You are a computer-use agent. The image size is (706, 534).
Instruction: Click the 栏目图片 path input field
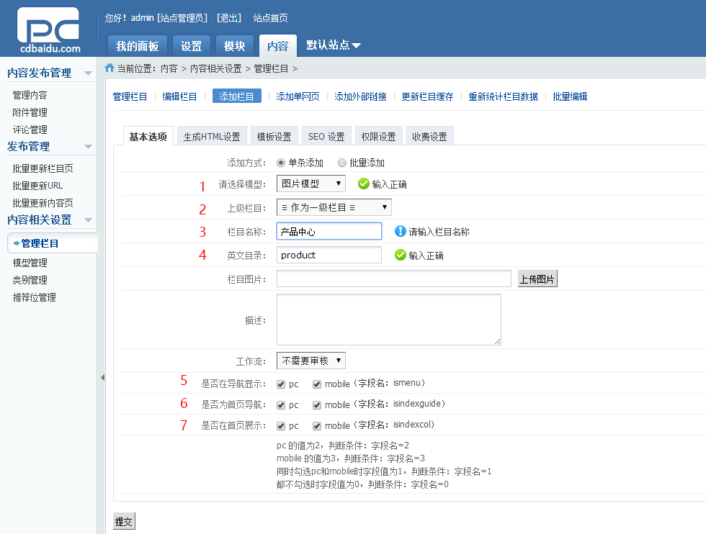pos(394,279)
